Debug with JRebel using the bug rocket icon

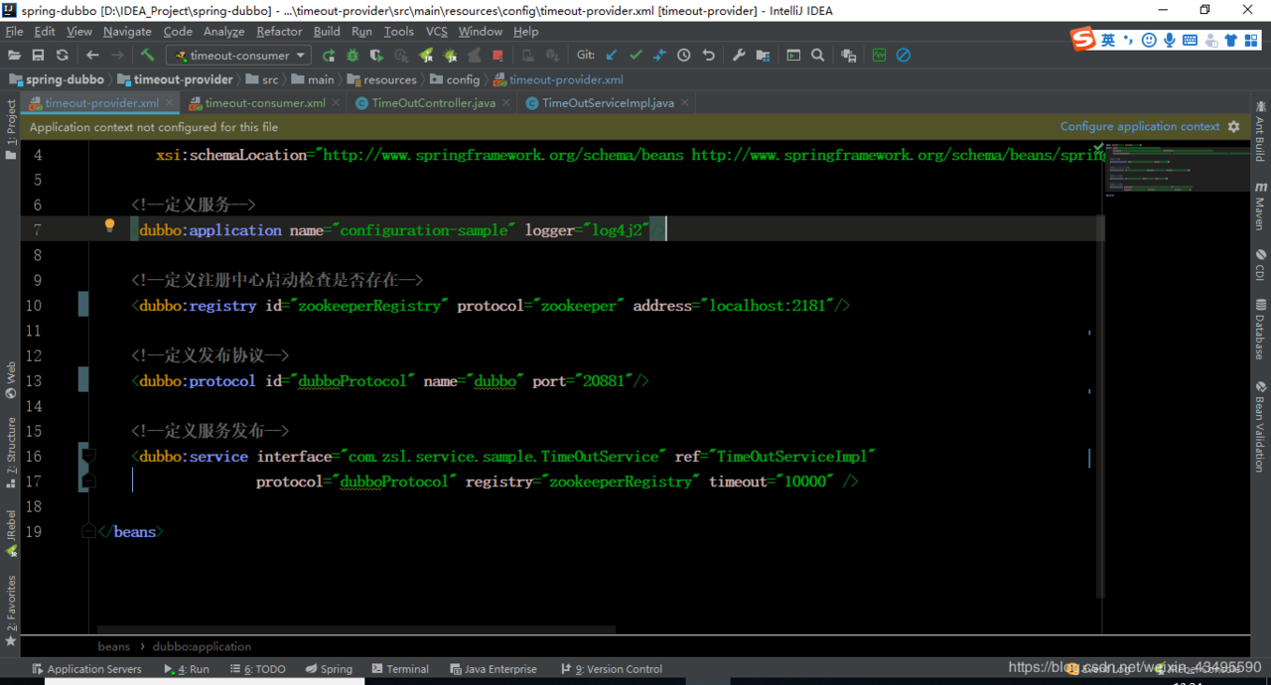pyautogui.click(x=451, y=56)
